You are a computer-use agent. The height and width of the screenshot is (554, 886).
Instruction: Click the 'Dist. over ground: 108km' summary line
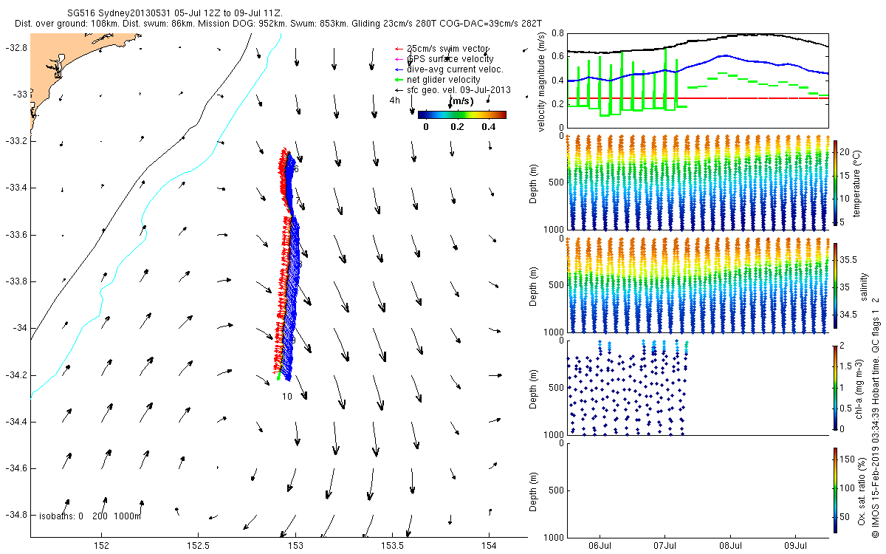278,24
